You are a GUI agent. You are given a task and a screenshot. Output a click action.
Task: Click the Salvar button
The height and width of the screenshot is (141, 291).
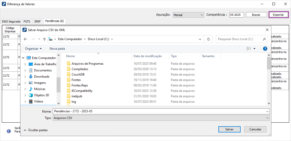(x=229, y=129)
